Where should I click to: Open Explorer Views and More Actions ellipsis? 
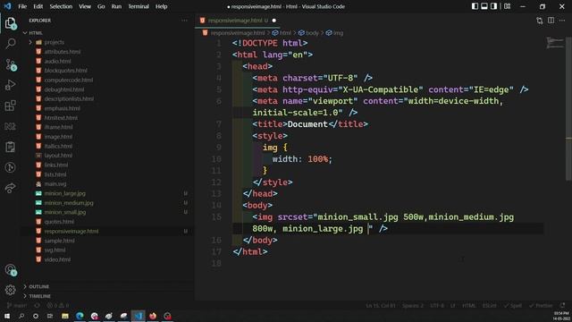point(184,21)
